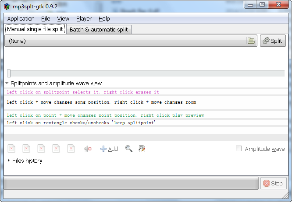This screenshot has width=292, height=202.
Task: Minimize the mp3splt-gtk window
Action: point(250,5)
